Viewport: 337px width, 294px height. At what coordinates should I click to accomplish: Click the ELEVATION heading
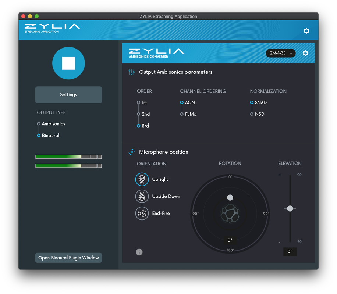[290, 164]
